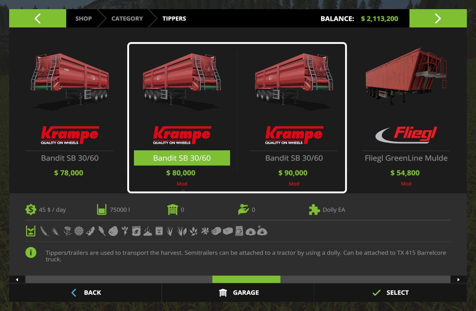Go to next page with top-right arrow
This screenshot has height=311, width=476.
point(438,18)
